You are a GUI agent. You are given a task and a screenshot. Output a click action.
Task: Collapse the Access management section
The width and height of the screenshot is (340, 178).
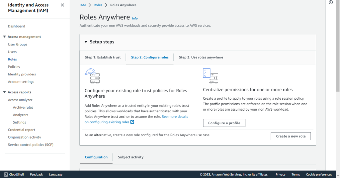4,37
